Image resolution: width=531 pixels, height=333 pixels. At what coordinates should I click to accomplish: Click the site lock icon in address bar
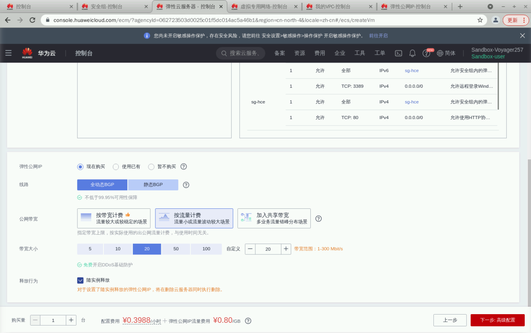(48, 20)
